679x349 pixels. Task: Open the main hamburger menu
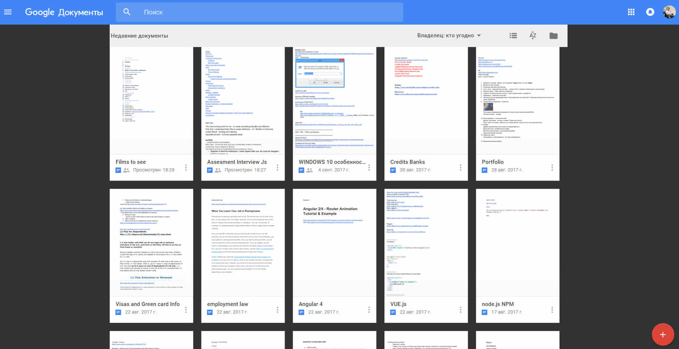tap(8, 12)
